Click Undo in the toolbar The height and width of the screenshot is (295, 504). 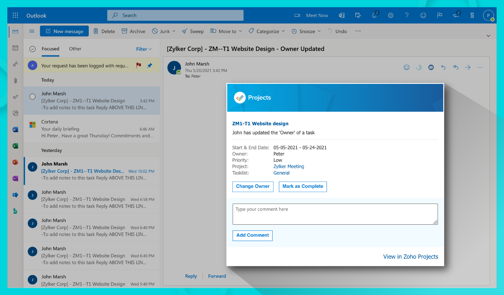coord(337,31)
